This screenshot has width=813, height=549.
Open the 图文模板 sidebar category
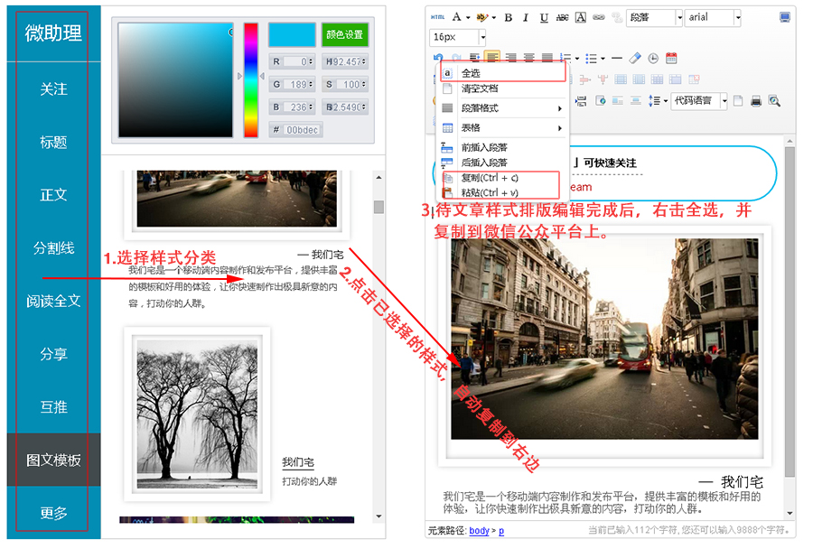pos(54,460)
